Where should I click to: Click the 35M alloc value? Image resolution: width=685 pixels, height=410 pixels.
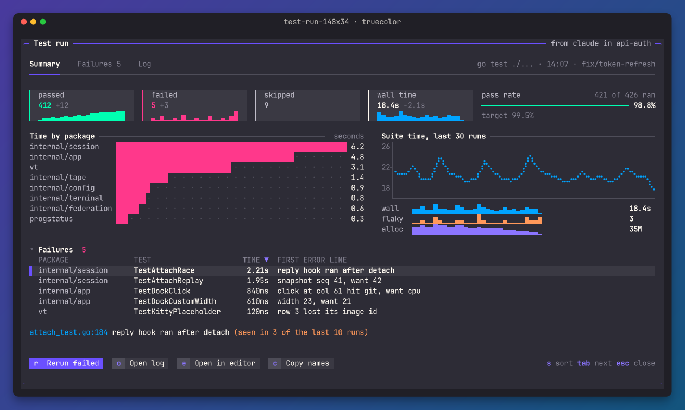pyautogui.click(x=636, y=229)
